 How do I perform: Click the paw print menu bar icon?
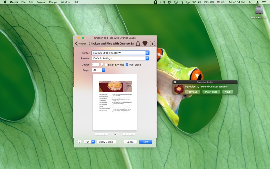coord(164,2)
